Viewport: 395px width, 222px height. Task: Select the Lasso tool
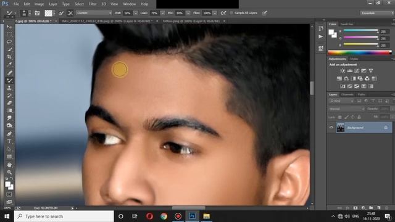tap(9, 41)
